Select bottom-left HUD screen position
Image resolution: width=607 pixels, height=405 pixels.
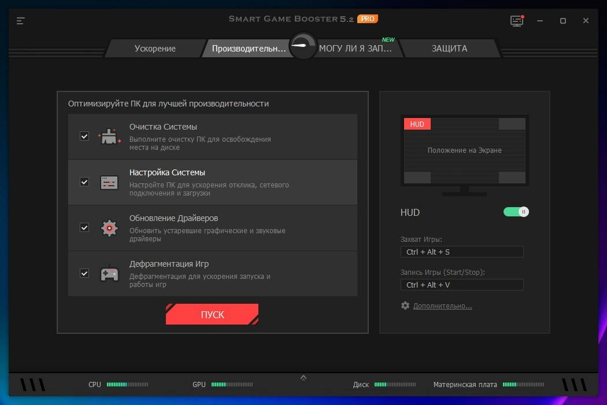click(x=417, y=178)
